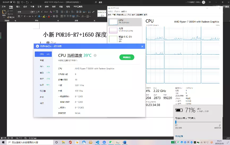Toggle the AutoSave switch in Word
This screenshot has width=230, height=145.
[13, 2]
